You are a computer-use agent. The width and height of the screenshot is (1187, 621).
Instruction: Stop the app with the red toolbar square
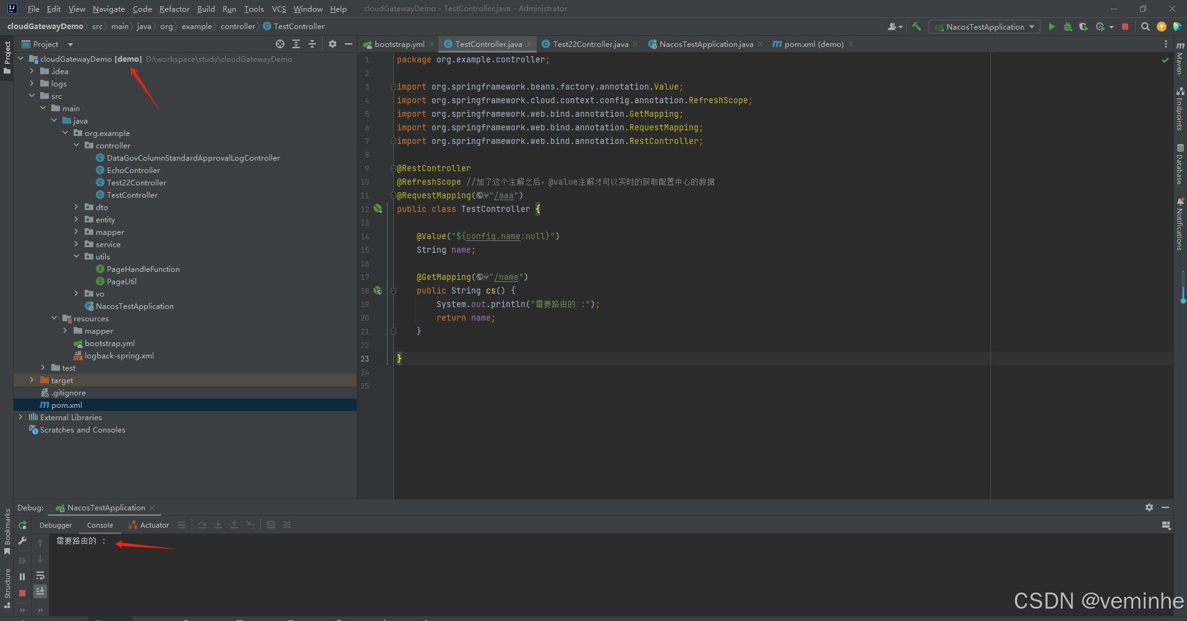tap(1125, 27)
